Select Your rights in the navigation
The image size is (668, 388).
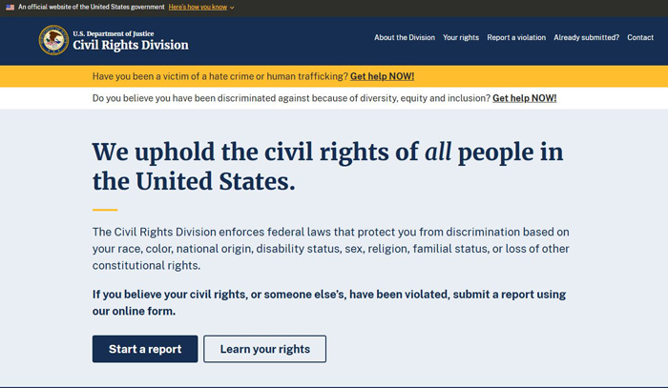[461, 37]
